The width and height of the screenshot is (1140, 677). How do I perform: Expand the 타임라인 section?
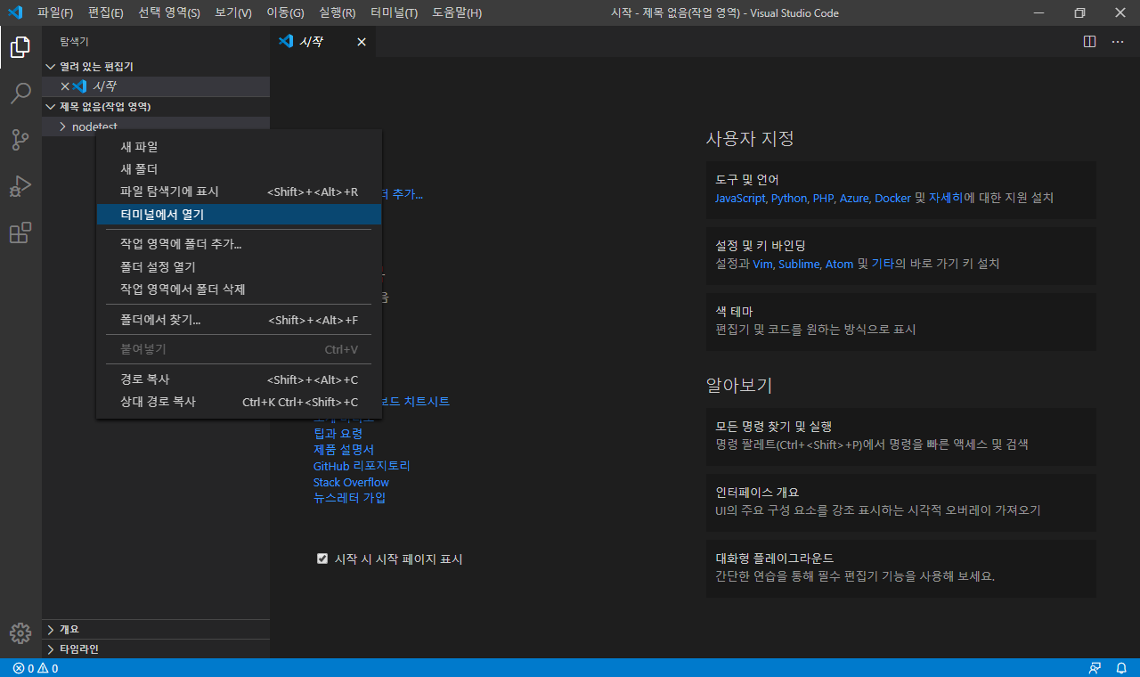click(156, 649)
